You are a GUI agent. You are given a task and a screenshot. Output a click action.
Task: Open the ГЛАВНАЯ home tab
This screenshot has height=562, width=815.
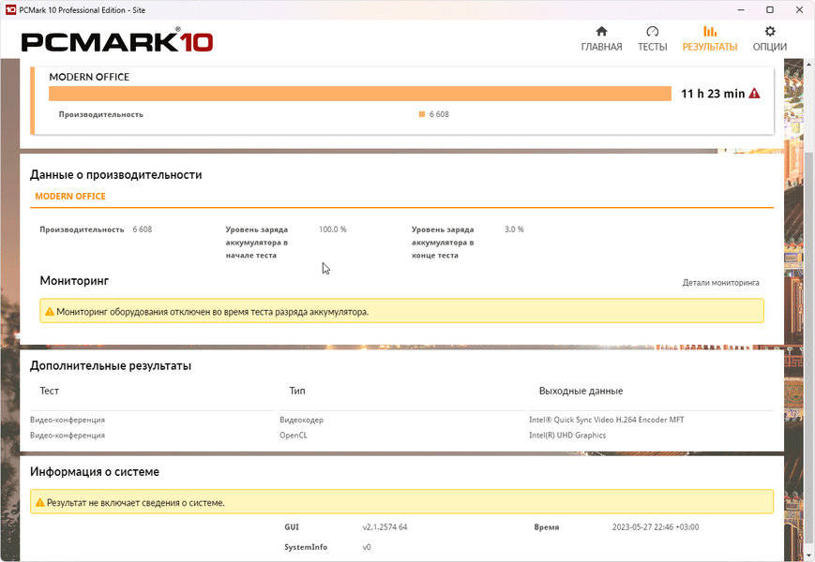(601, 39)
